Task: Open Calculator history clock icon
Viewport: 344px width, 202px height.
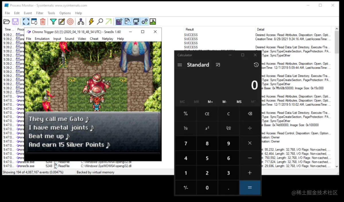Action: pos(256,65)
